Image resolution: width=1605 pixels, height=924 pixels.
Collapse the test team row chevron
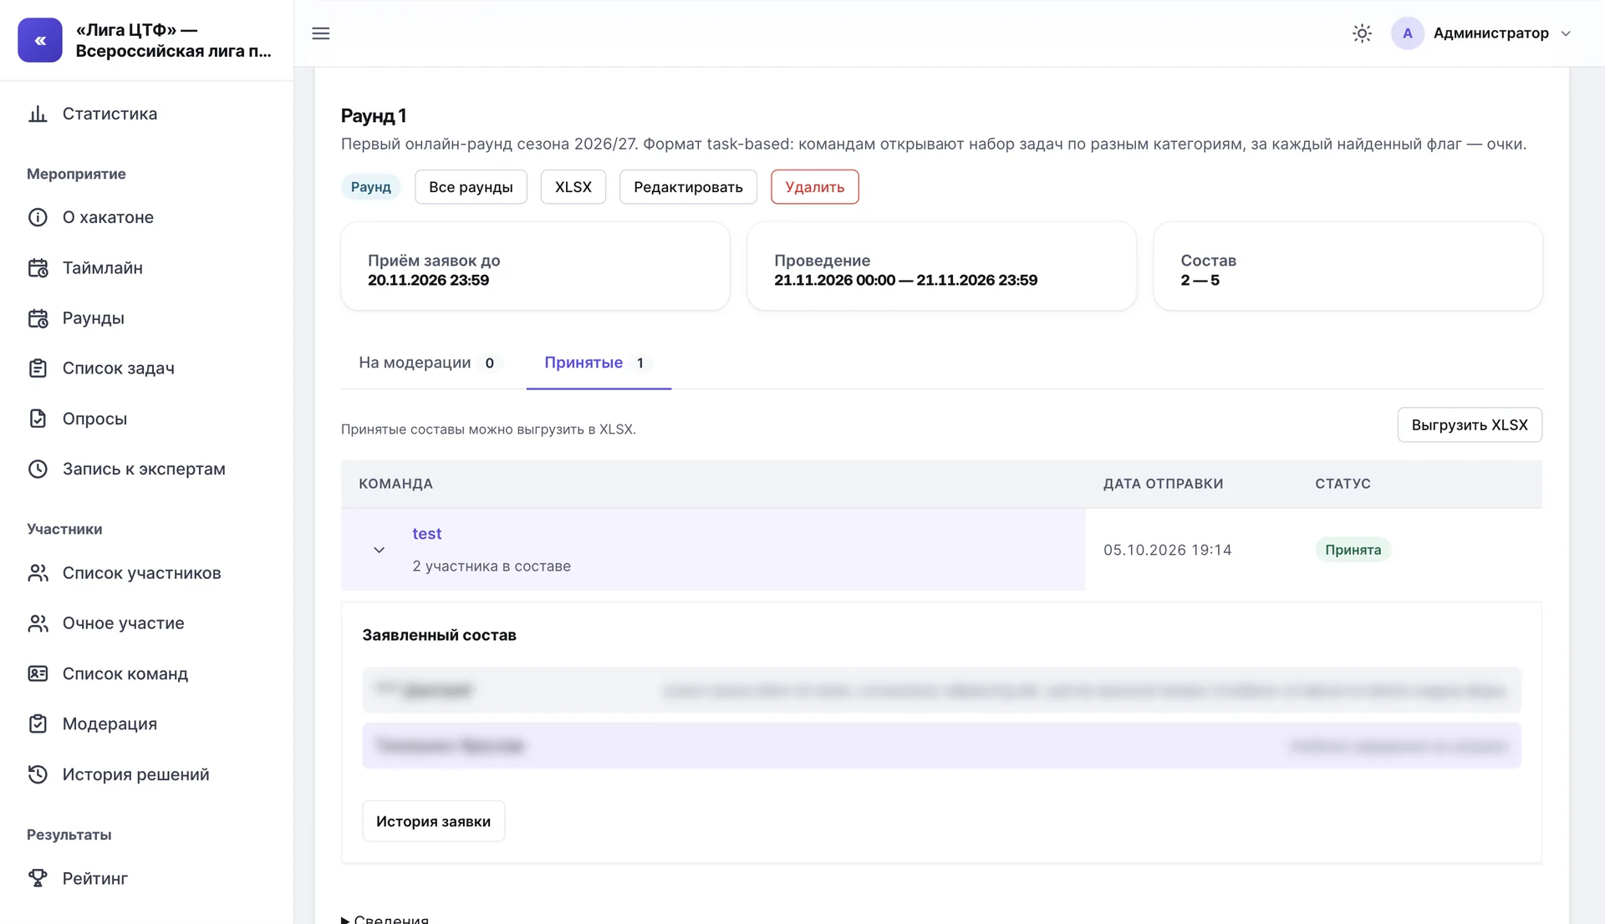[379, 550]
